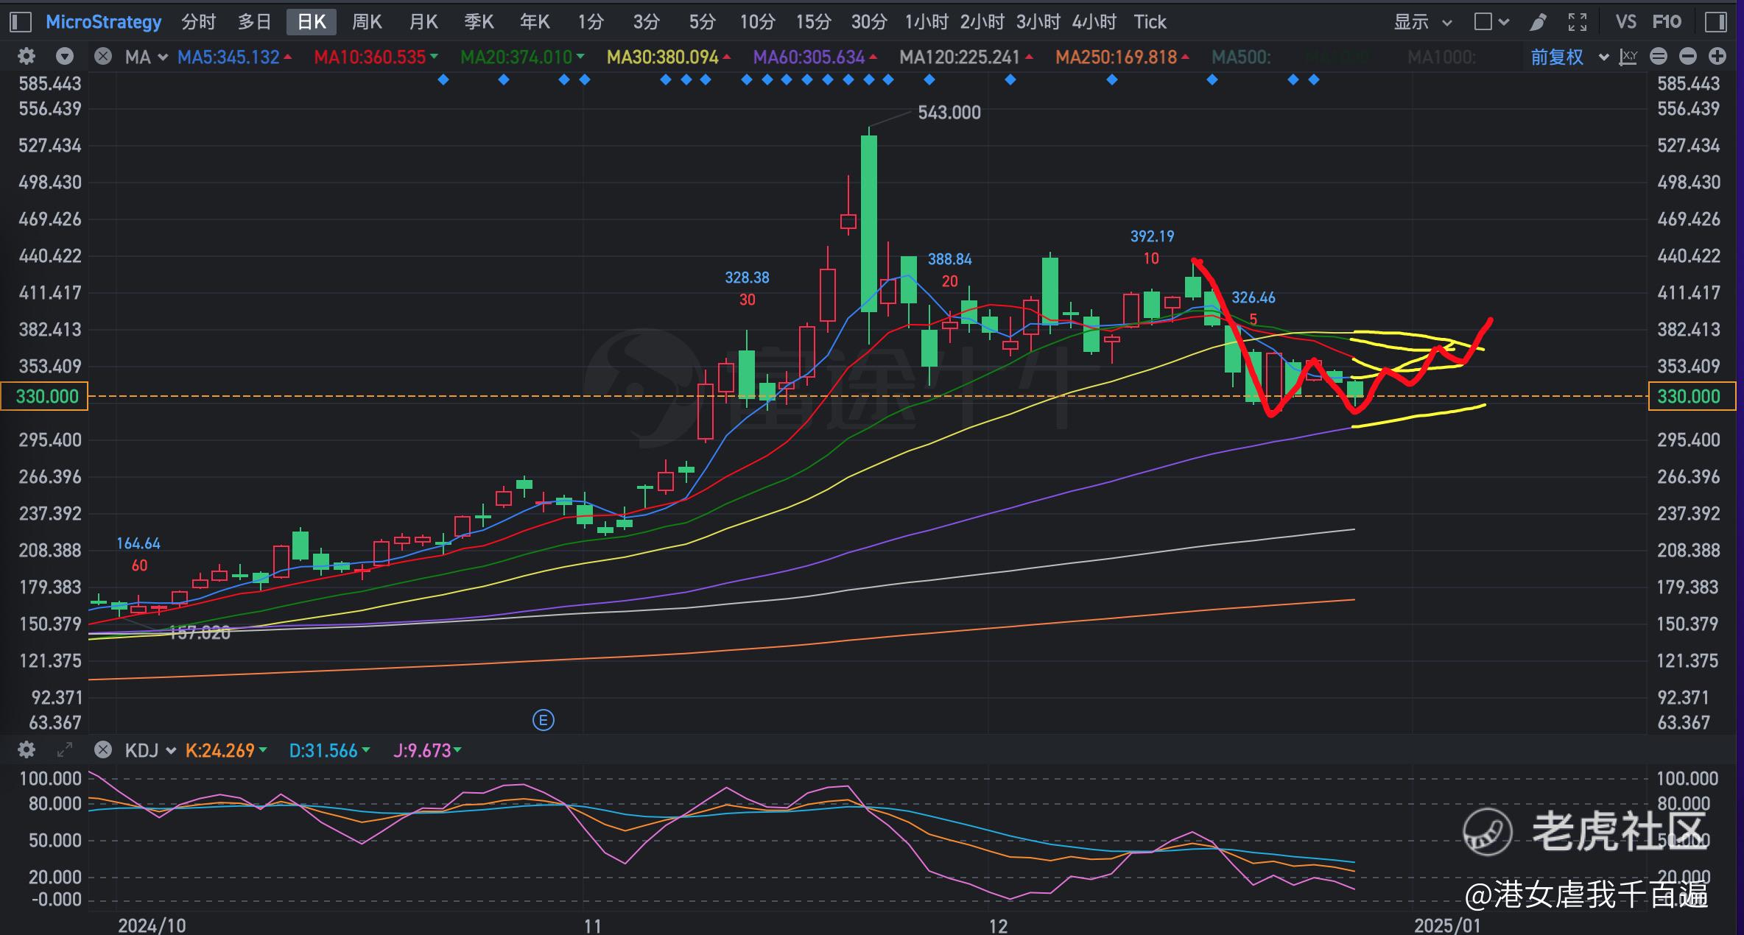The height and width of the screenshot is (935, 1744).
Task: Select the 10分 ten-minute interval
Action: [758, 22]
